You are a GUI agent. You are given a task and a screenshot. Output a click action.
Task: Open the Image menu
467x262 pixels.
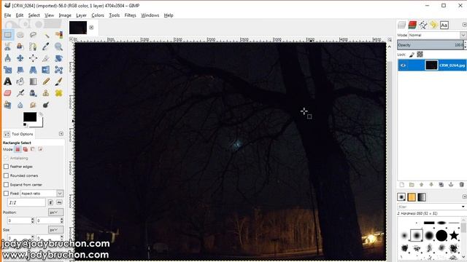tap(65, 15)
